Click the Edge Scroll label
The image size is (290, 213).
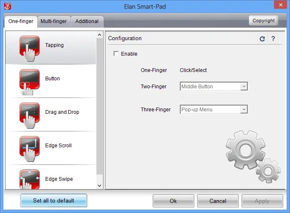coord(58,145)
